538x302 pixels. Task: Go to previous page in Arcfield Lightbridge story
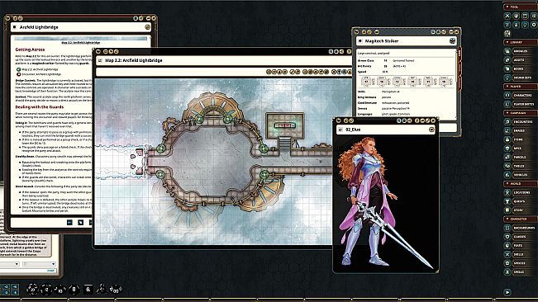pos(69,223)
